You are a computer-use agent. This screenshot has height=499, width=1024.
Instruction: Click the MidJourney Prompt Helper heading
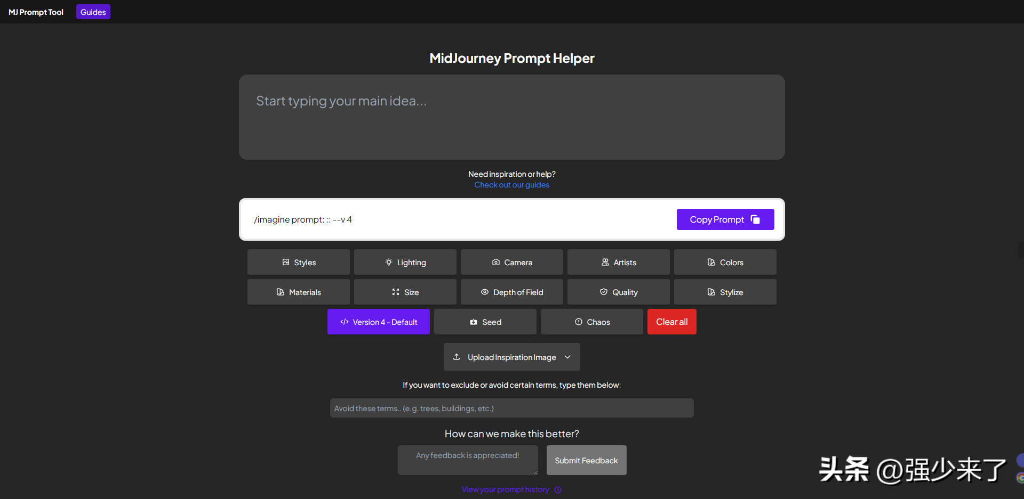(512, 58)
